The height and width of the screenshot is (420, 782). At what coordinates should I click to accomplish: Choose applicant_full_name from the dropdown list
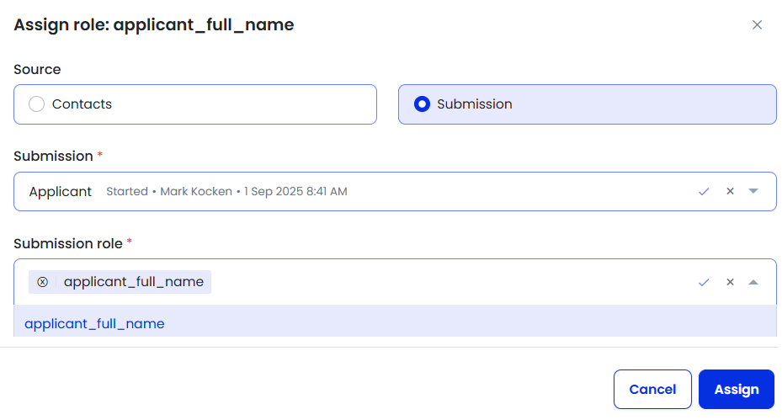pyautogui.click(x=94, y=323)
